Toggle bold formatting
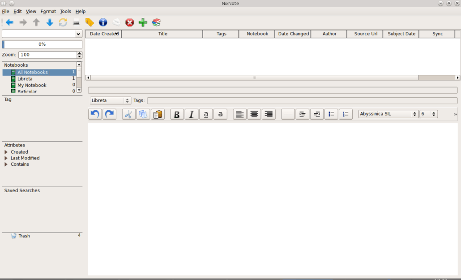This screenshot has width=461, height=280. coord(177,114)
